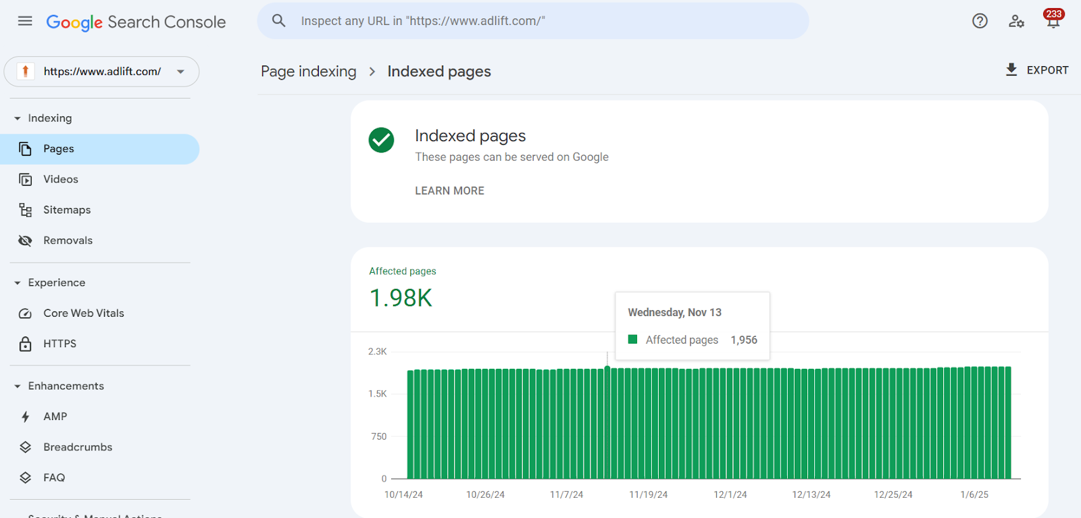The height and width of the screenshot is (518, 1081).
Task: Click the 2.3K y-axis label
Action: 378,351
